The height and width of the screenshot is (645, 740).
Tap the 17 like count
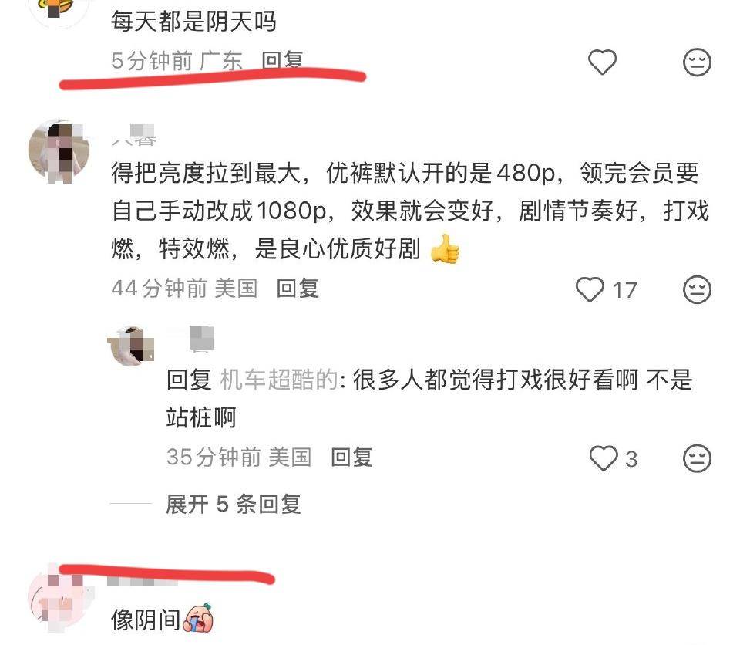(x=624, y=289)
